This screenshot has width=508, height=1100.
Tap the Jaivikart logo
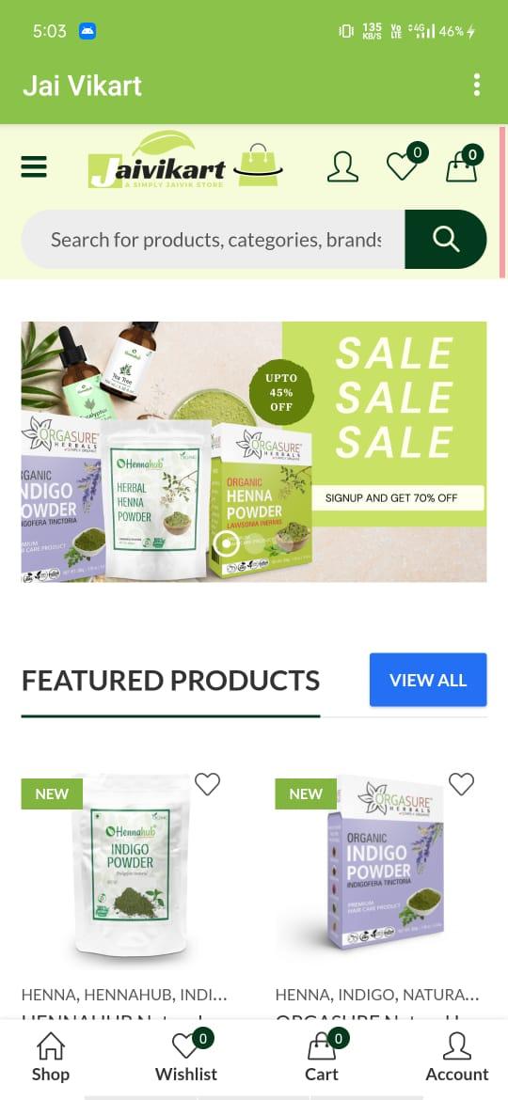pos(185,159)
